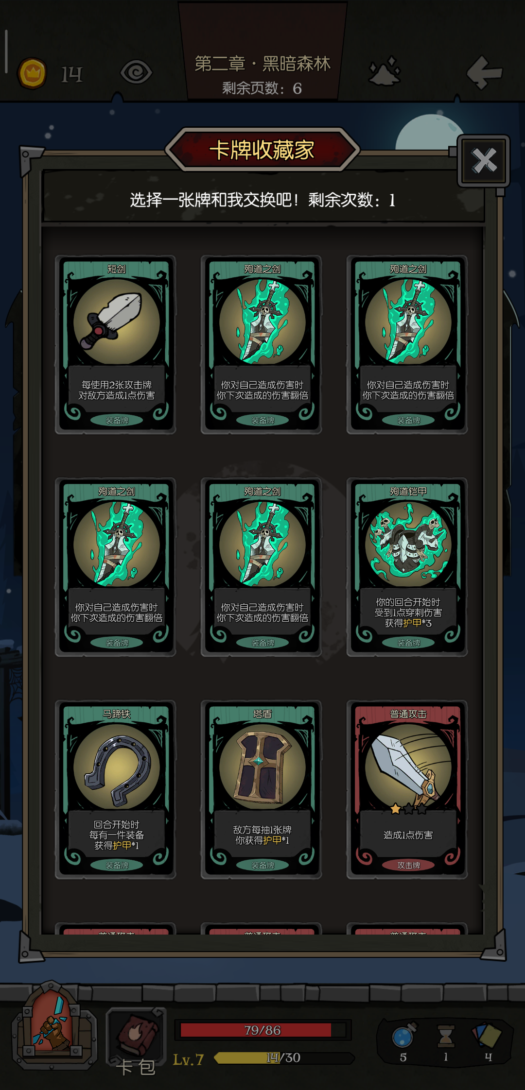The height and width of the screenshot is (1090, 525).
Task: Select the 塔盾 shield card
Action: (262, 789)
